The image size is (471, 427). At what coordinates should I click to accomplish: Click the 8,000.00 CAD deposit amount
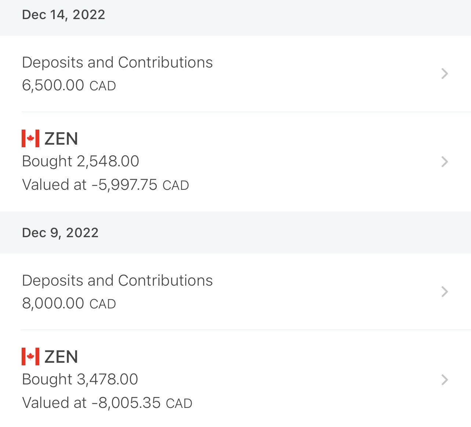69,304
